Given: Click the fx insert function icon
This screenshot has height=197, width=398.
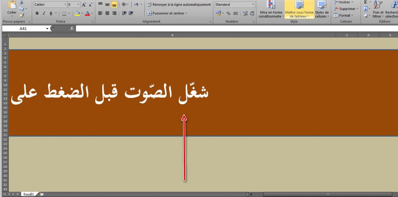Looking at the screenshot, I should click(x=72, y=29).
